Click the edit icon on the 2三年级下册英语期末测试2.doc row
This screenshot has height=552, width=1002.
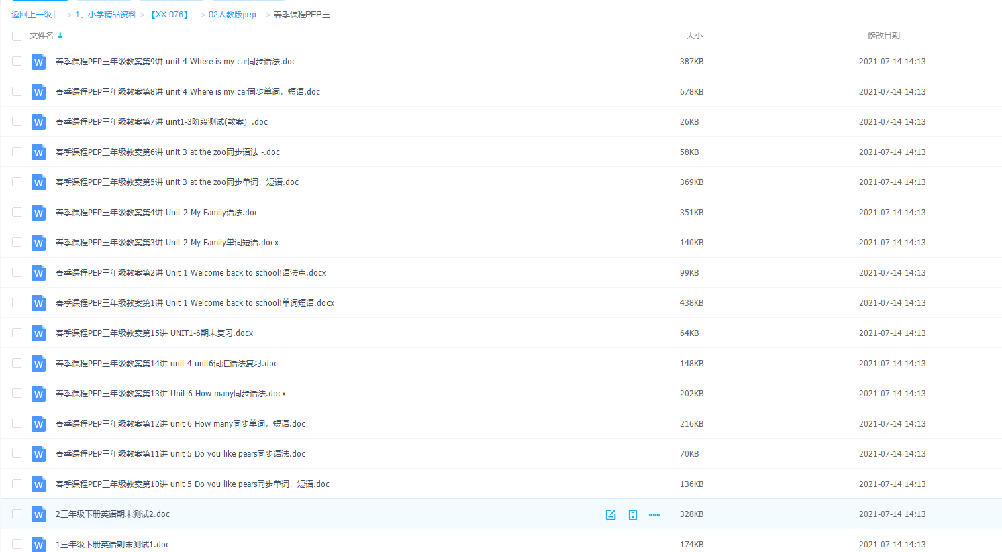click(611, 514)
